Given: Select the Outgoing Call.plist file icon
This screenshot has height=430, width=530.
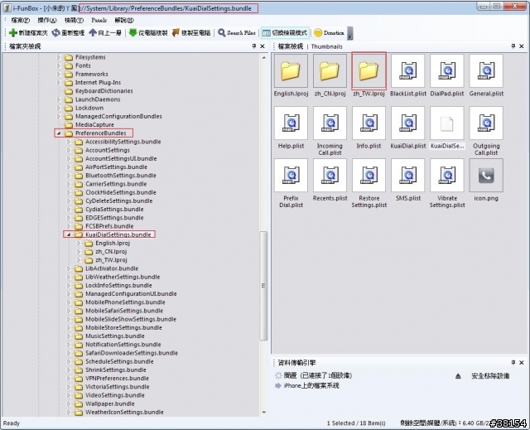Looking at the screenshot, I should point(486,123).
